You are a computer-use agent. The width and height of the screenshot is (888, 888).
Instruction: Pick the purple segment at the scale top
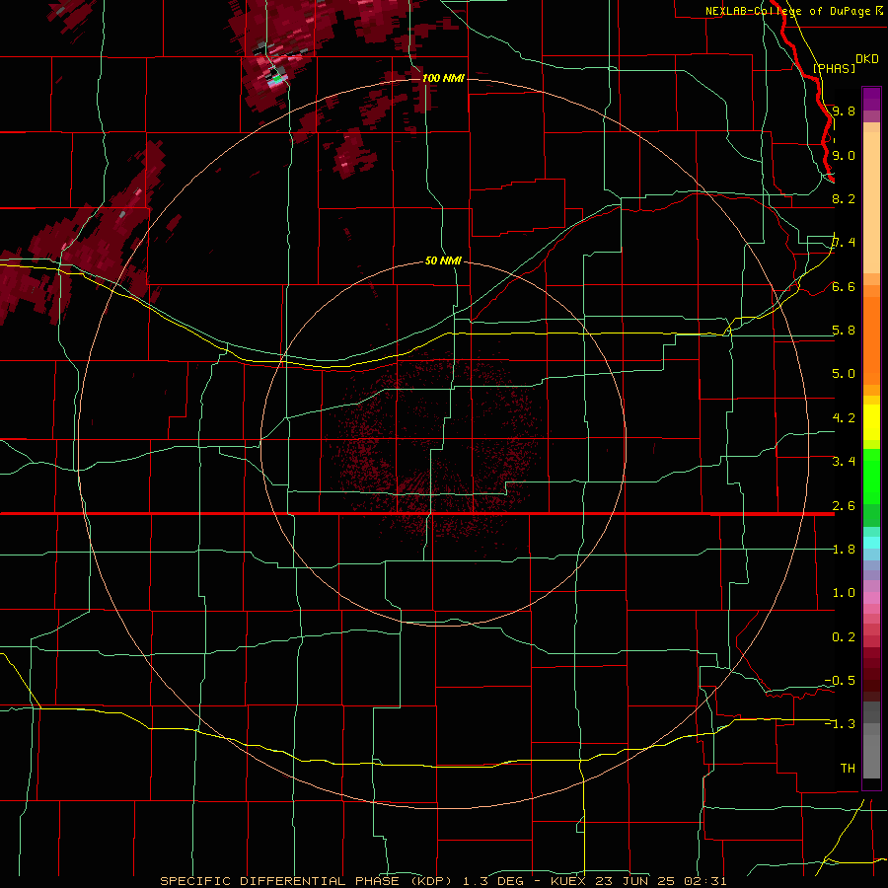[871, 99]
